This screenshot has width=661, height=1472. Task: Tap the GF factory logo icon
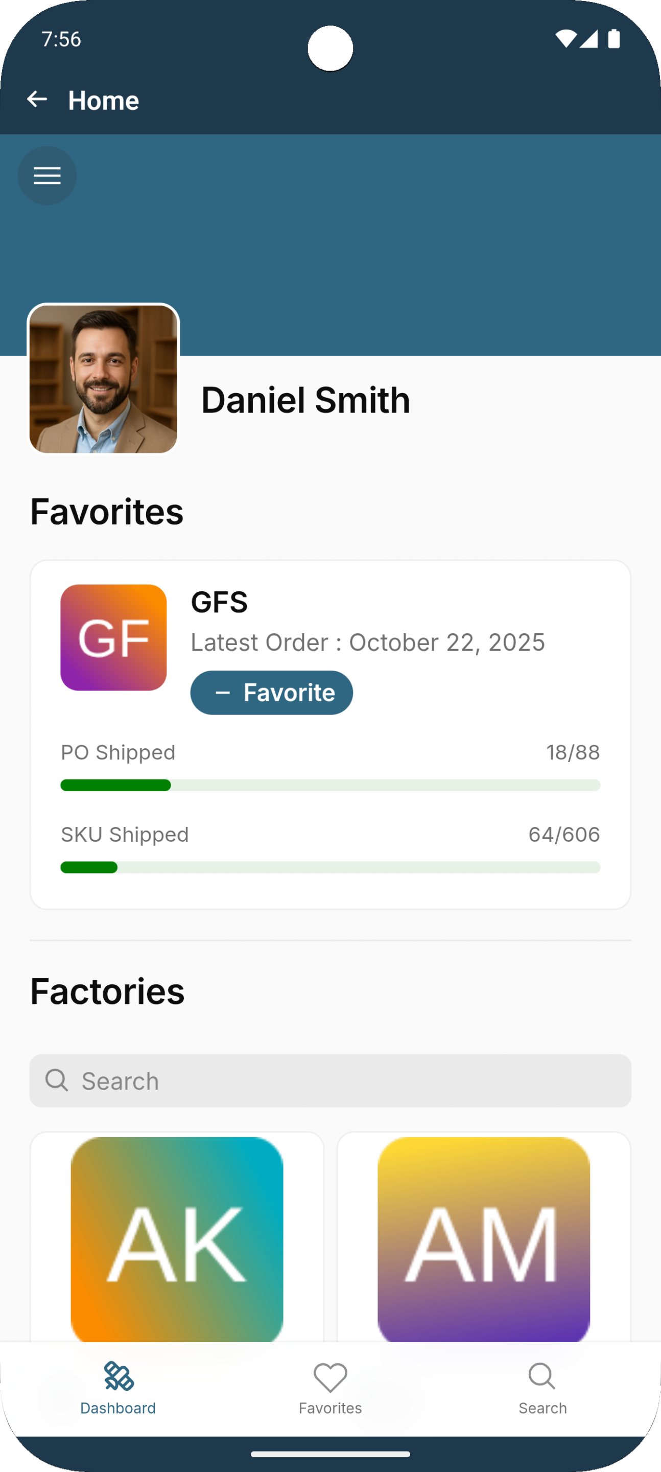point(114,637)
